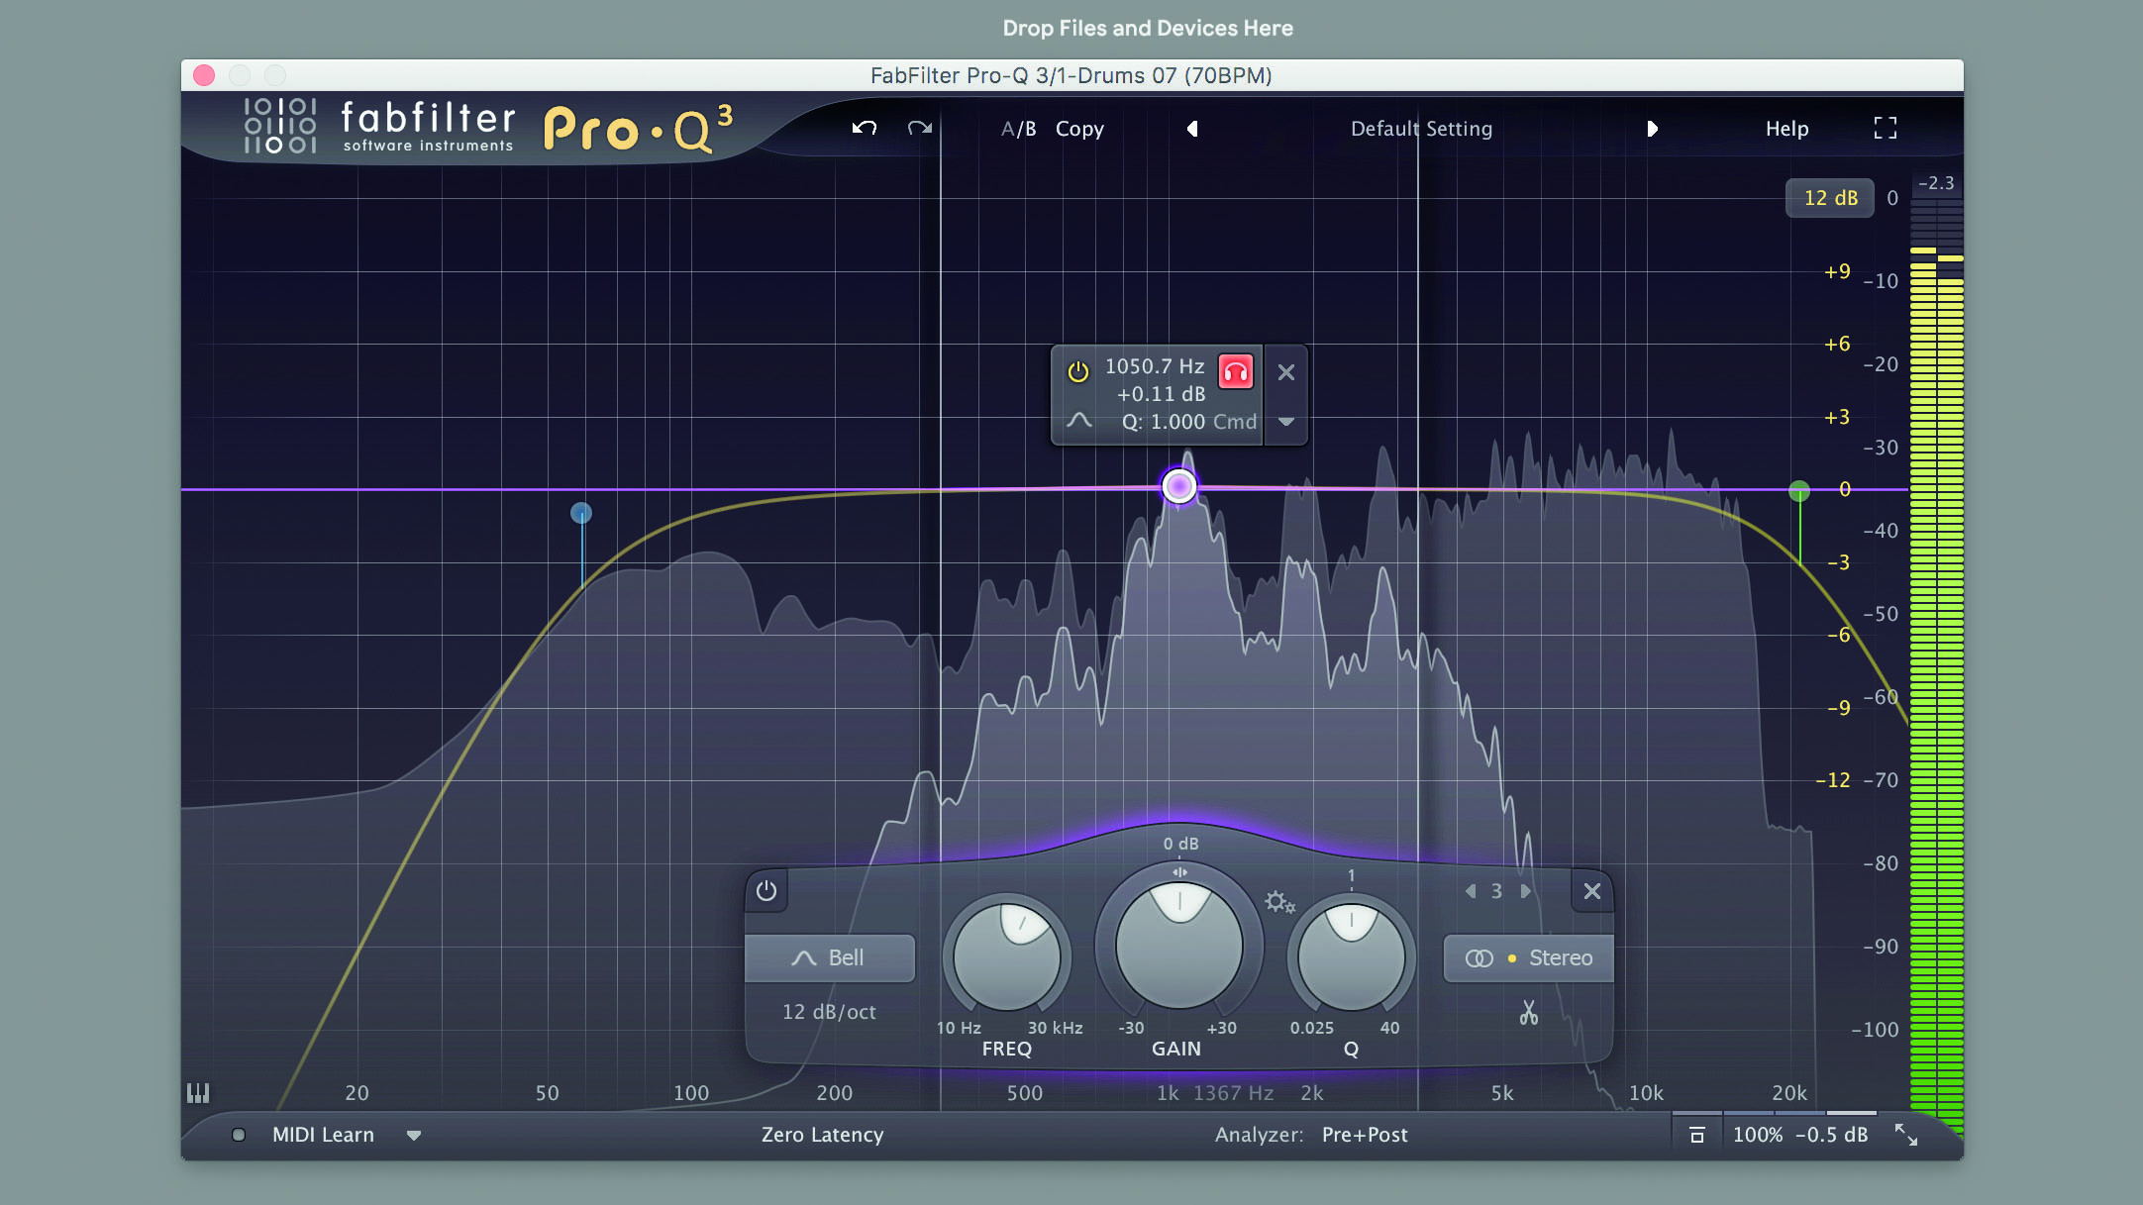The image size is (2143, 1205).
Task: Select next band arrow in panel
Action: tap(1526, 891)
